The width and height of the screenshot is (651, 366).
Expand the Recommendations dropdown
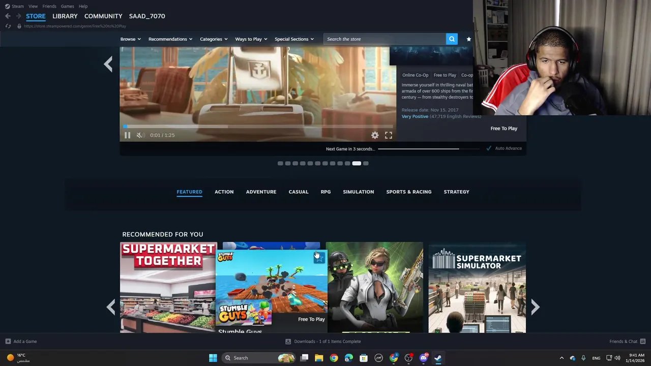170,39
